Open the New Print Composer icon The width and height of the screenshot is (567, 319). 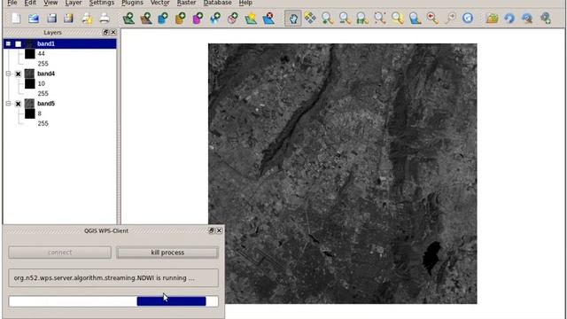pyautogui.click(x=87, y=18)
